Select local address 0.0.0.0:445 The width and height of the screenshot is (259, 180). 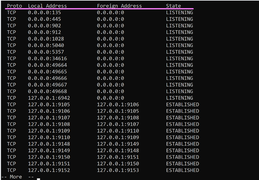point(44,19)
